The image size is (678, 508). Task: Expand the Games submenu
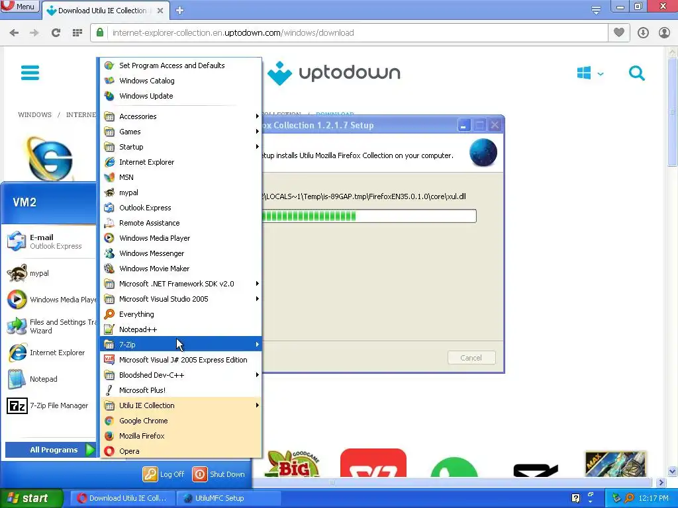[181, 132]
